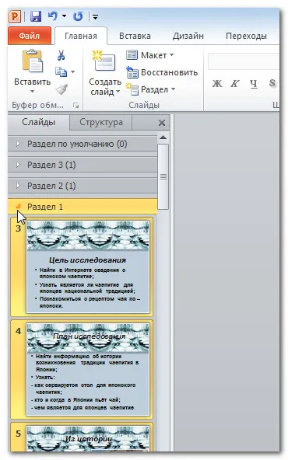Expand the Вставить paste options arrow
Viewport: 288px width, 460px height.
tap(33, 91)
